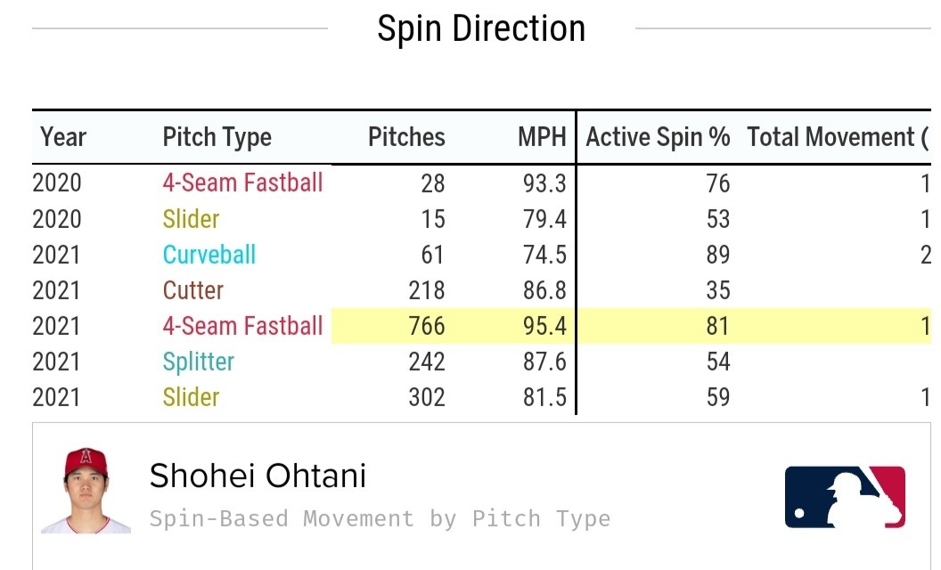This screenshot has height=570, width=941.
Task: Click Spin-Based Movement by Pitch Type subtitle
Action: coord(380,518)
